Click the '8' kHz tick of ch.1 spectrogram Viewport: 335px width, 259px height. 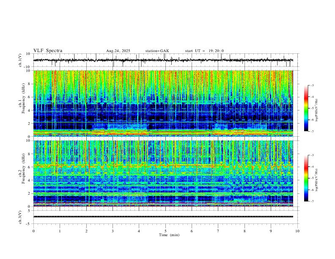(29, 84)
